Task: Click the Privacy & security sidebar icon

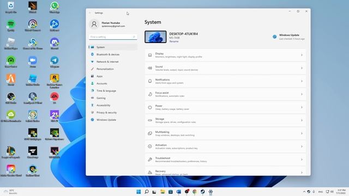Action: pos(92,113)
